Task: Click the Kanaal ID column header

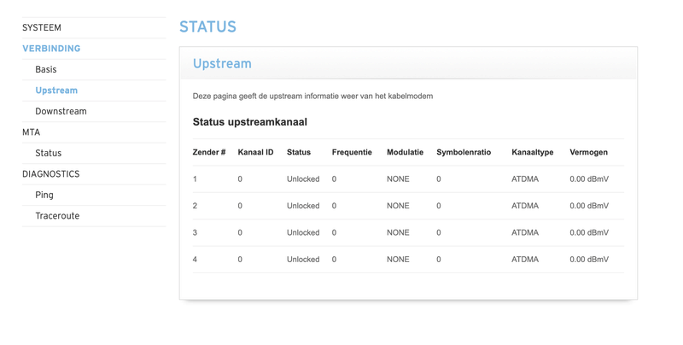Action: [255, 153]
